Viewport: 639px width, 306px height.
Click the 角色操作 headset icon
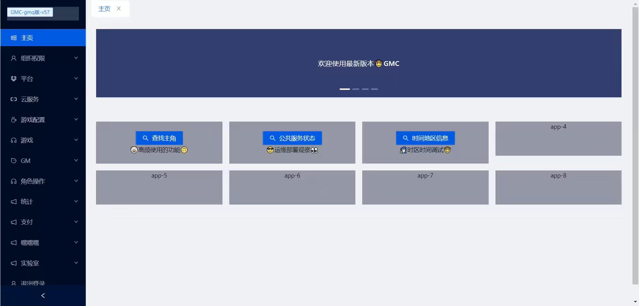click(14, 181)
